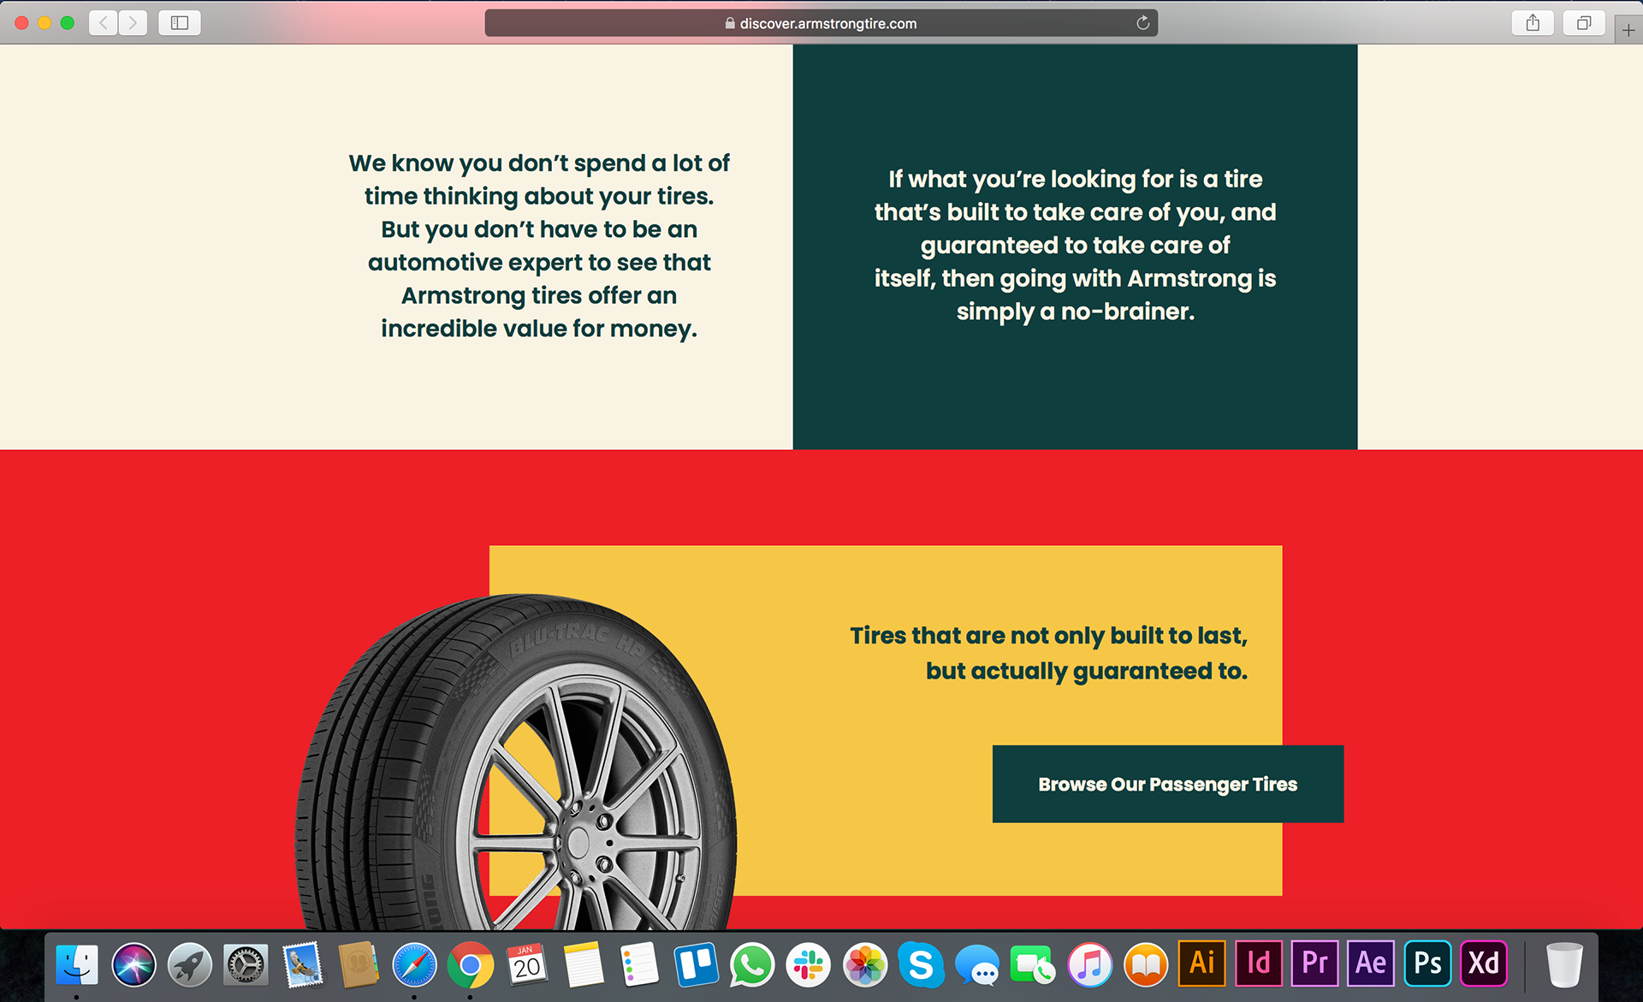The image size is (1643, 1002).
Task: Click Browse Our Passenger Tires button
Action: (1167, 784)
